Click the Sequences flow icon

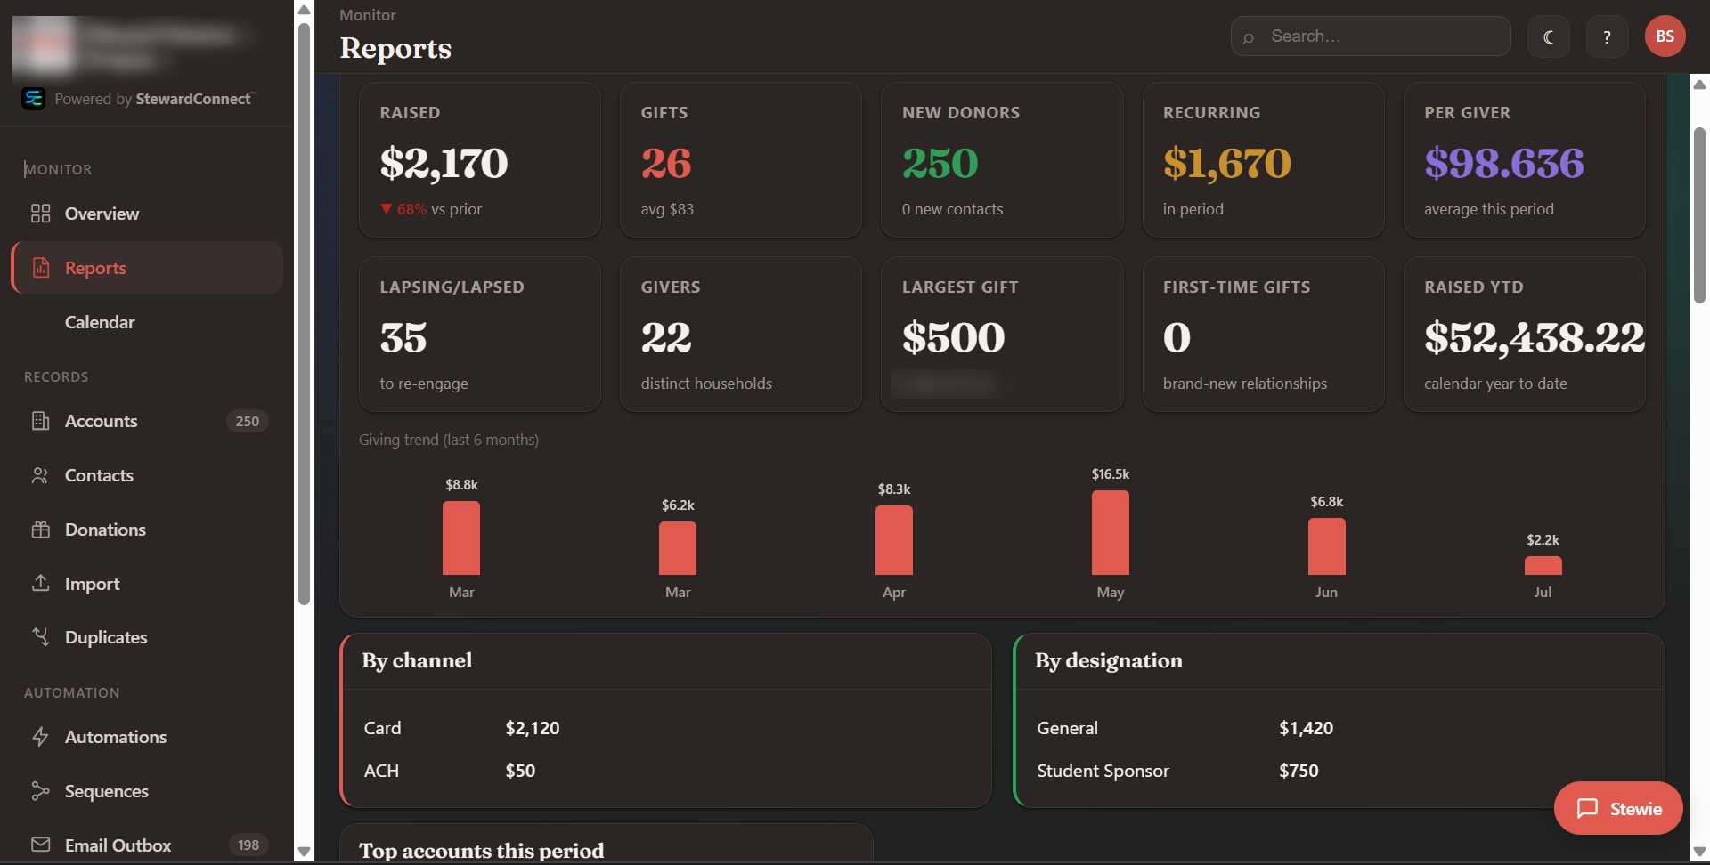pyautogui.click(x=40, y=791)
